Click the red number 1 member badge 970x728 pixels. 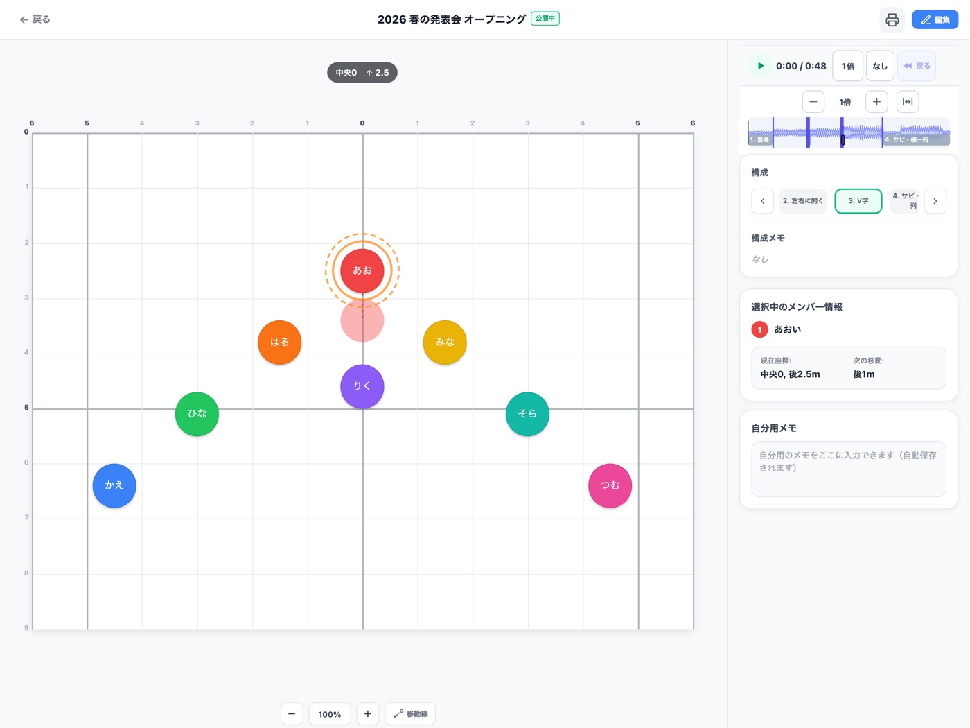coord(759,329)
